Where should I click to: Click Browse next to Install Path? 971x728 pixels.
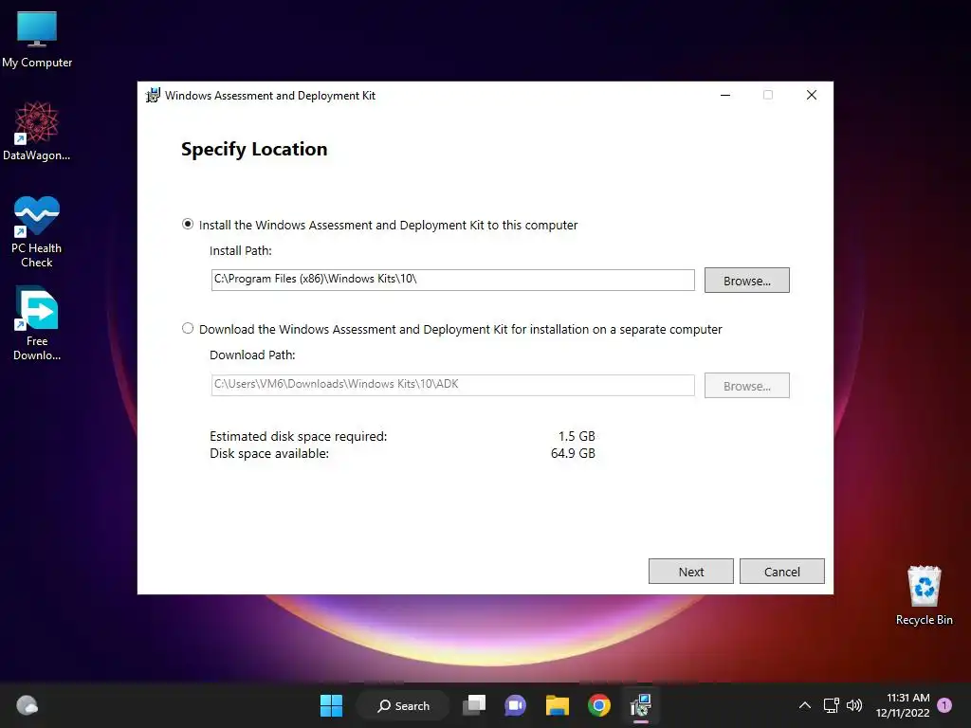[x=747, y=281]
